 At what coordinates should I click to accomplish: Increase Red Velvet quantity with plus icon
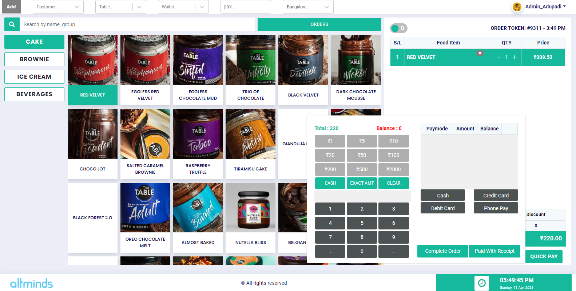pyautogui.click(x=515, y=57)
